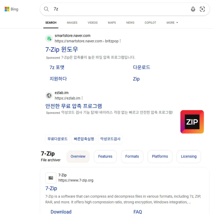This screenshot has height=214, width=213.
Task: Open the '7-Zip 윈도우' sponsored result
Action: pos(62,49)
